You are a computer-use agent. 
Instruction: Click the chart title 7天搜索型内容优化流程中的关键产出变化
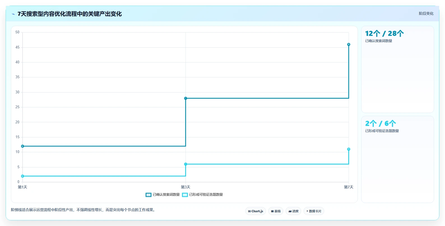pyautogui.click(x=69, y=14)
